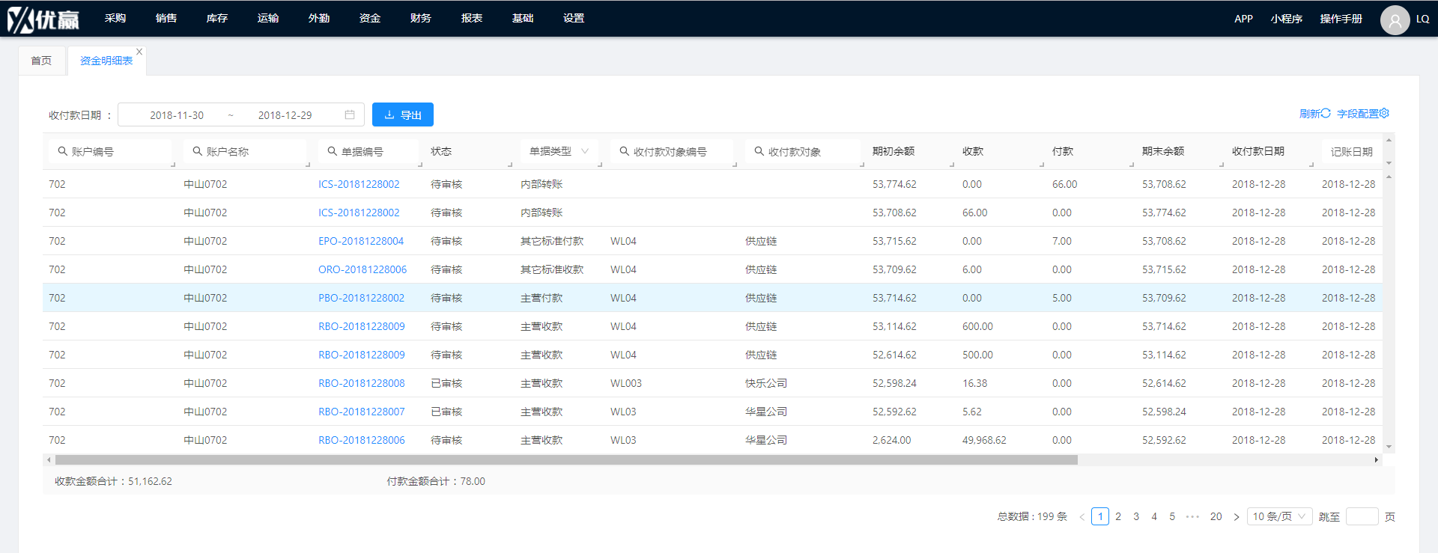Go to page 20

(x=1216, y=516)
